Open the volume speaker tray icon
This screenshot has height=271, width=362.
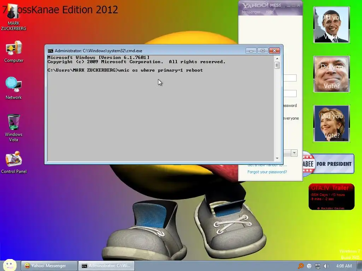[x=326, y=266]
